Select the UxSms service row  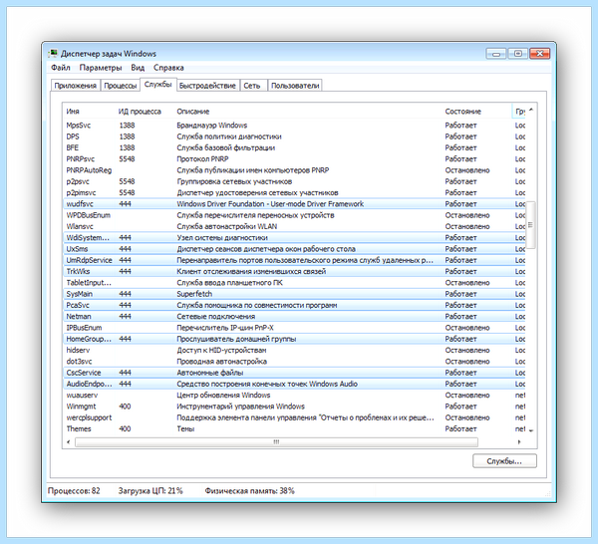pyautogui.click(x=294, y=249)
